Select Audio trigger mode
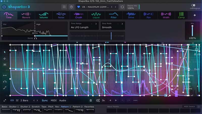The image size is (202, 114). click(x=63, y=100)
